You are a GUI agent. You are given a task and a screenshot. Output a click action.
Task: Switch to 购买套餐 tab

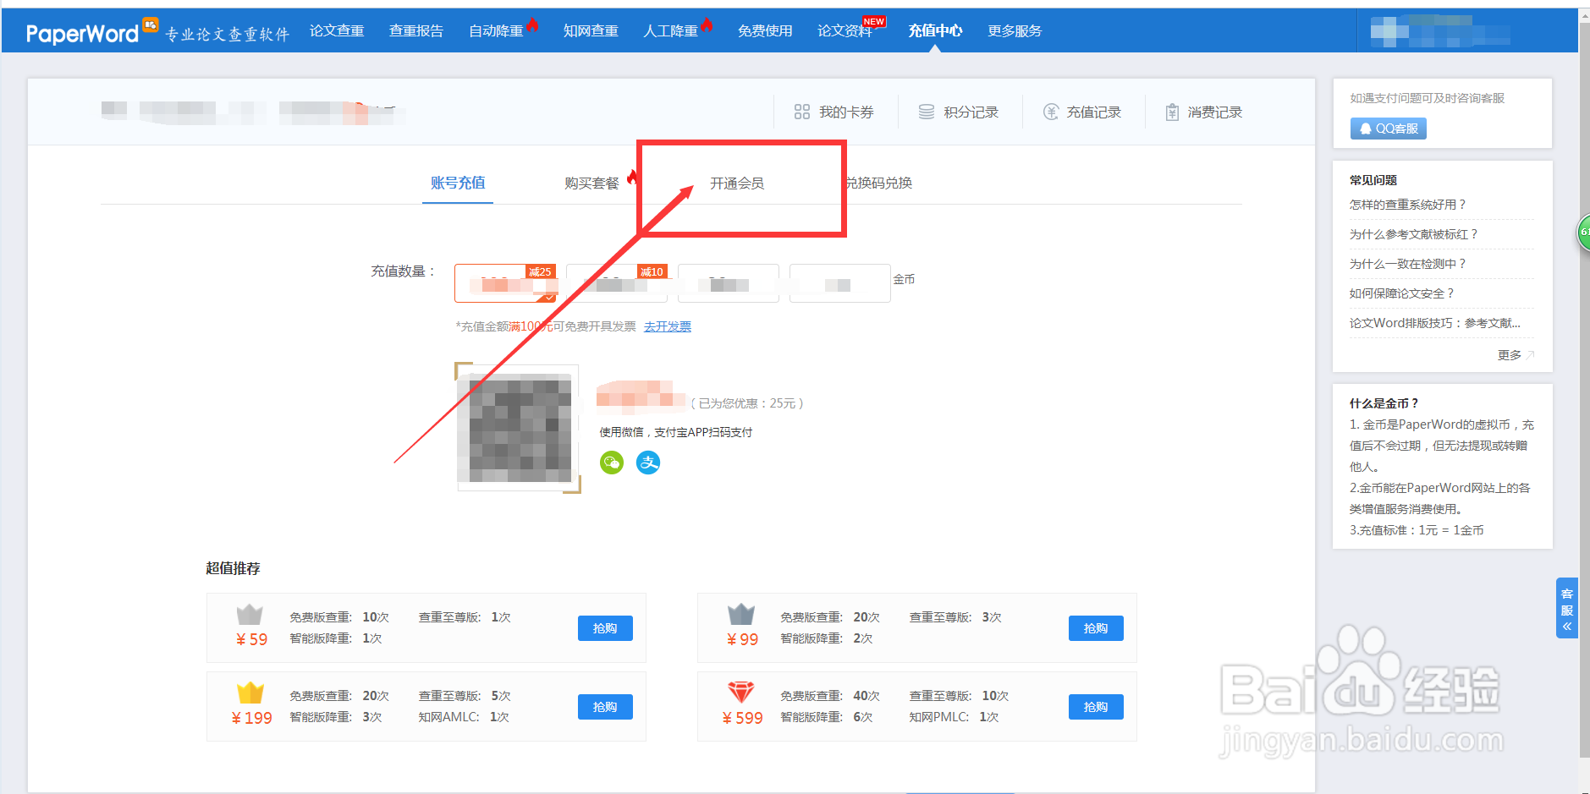[591, 183]
